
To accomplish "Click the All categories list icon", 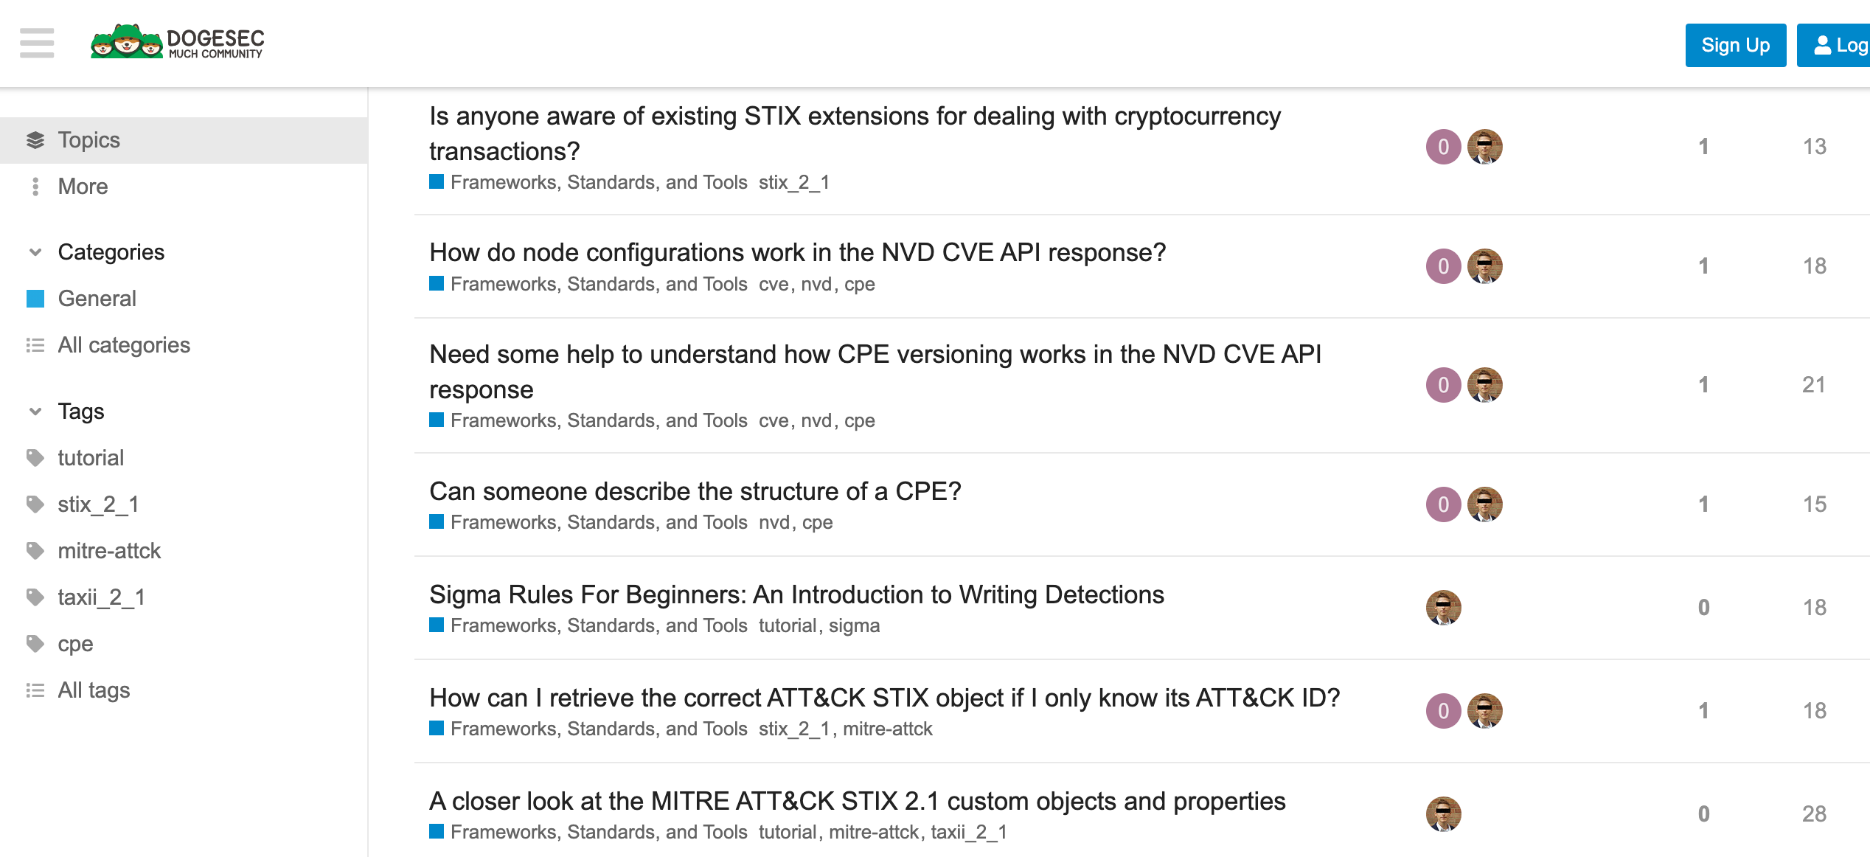I will pos(35,345).
